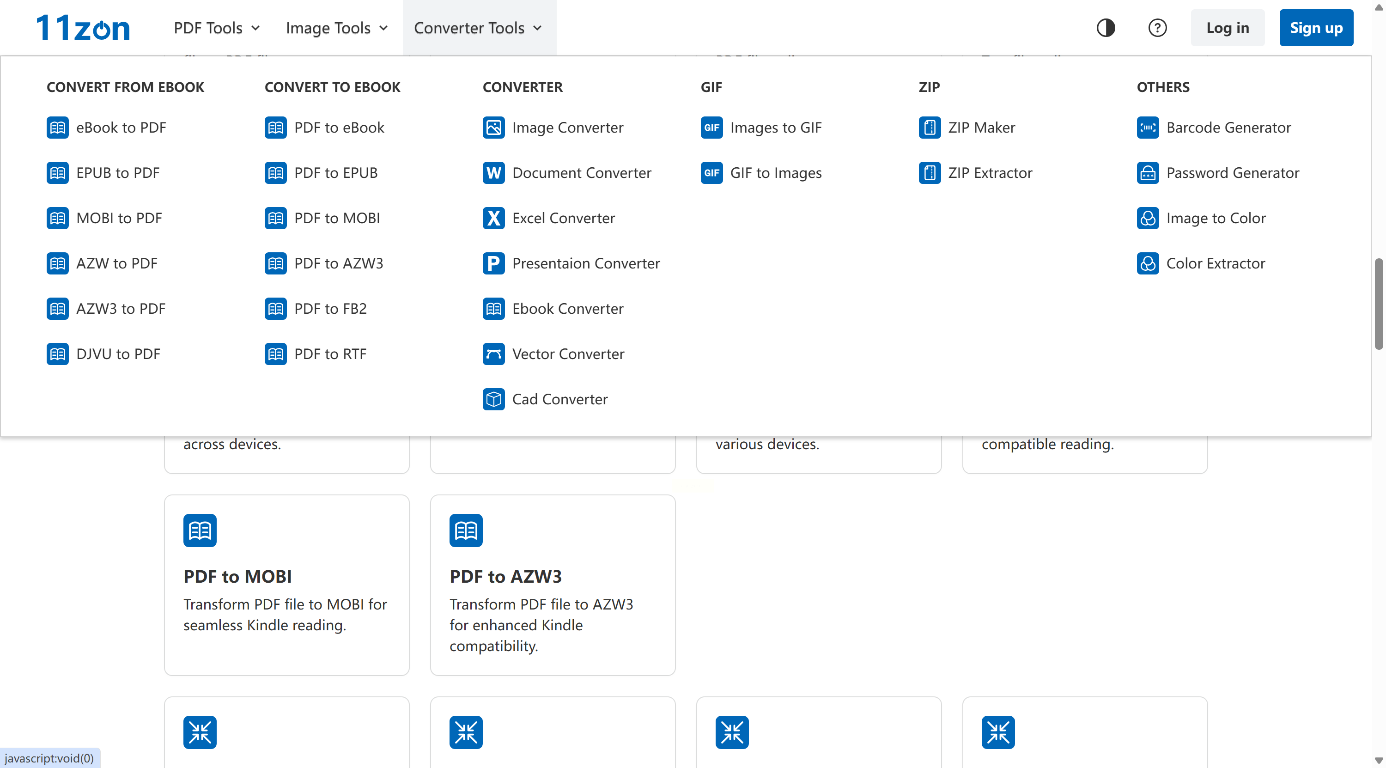Screen dimensions: 1386x768
Task: Open Password Generator menu item
Action: coord(1232,173)
